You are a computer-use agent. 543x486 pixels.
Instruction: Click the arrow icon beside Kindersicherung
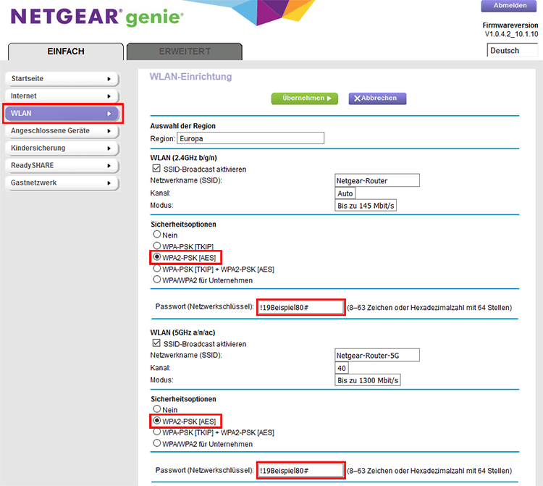tap(109, 148)
